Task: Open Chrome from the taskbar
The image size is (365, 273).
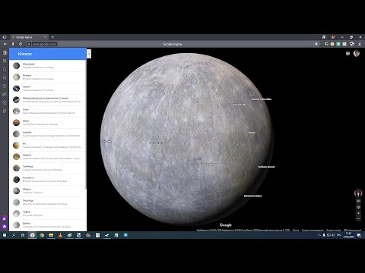Action: pyautogui.click(x=42, y=235)
